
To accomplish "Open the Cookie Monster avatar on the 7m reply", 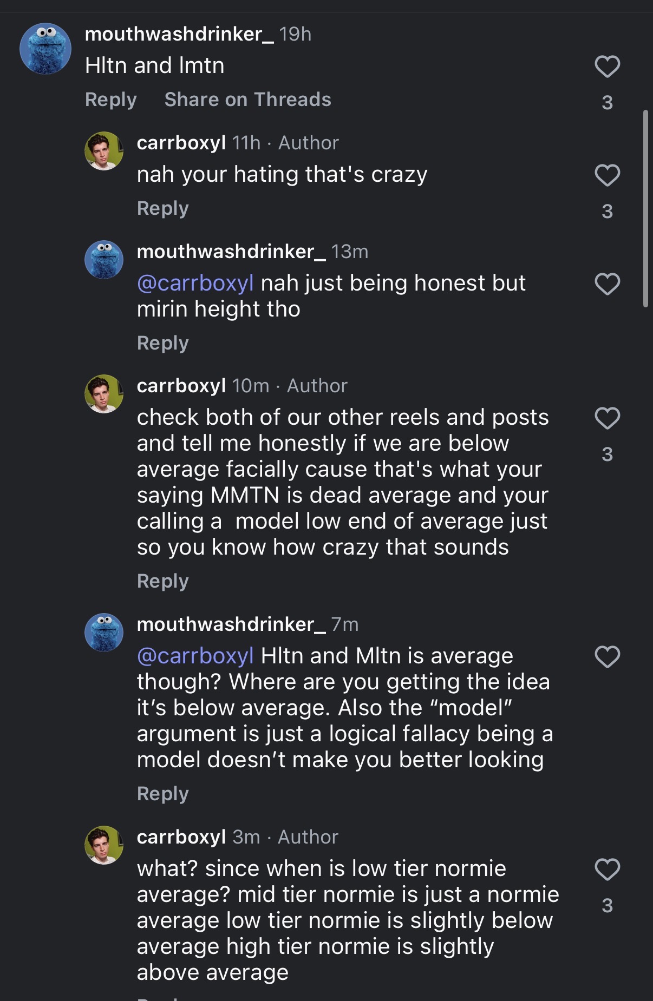I will pyautogui.click(x=104, y=633).
